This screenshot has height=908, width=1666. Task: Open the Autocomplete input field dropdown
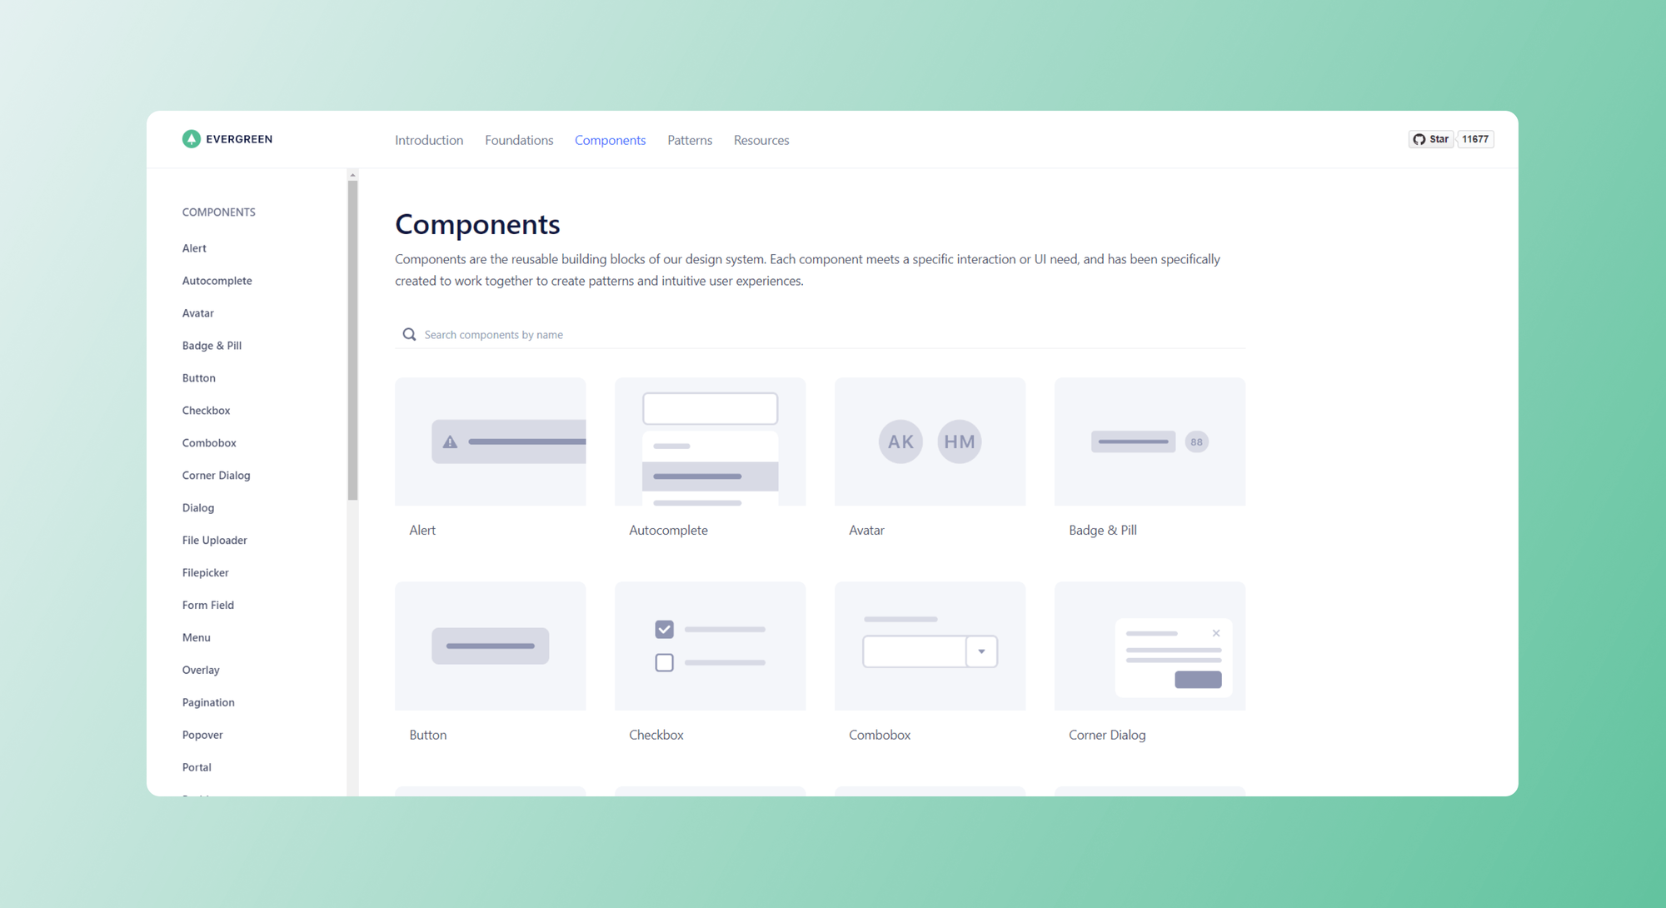pyautogui.click(x=709, y=408)
